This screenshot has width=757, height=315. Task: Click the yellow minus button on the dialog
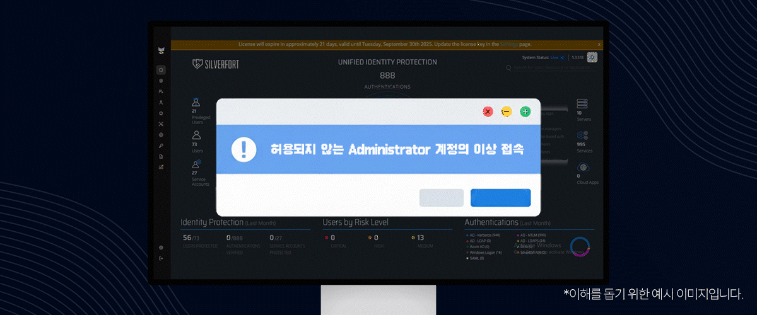[507, 112]
